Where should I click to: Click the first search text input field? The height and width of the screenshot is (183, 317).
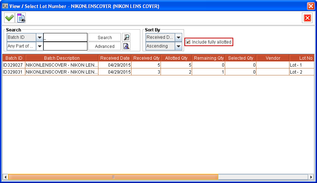tap(65, 37)
